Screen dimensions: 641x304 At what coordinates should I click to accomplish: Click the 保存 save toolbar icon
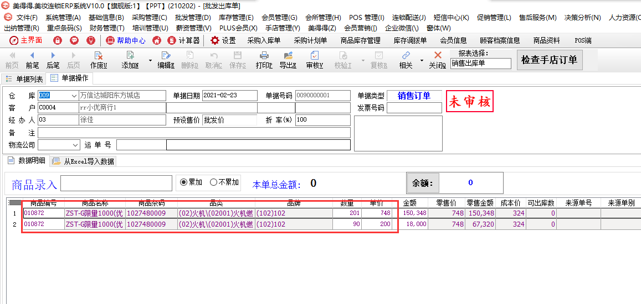point(238,60)
